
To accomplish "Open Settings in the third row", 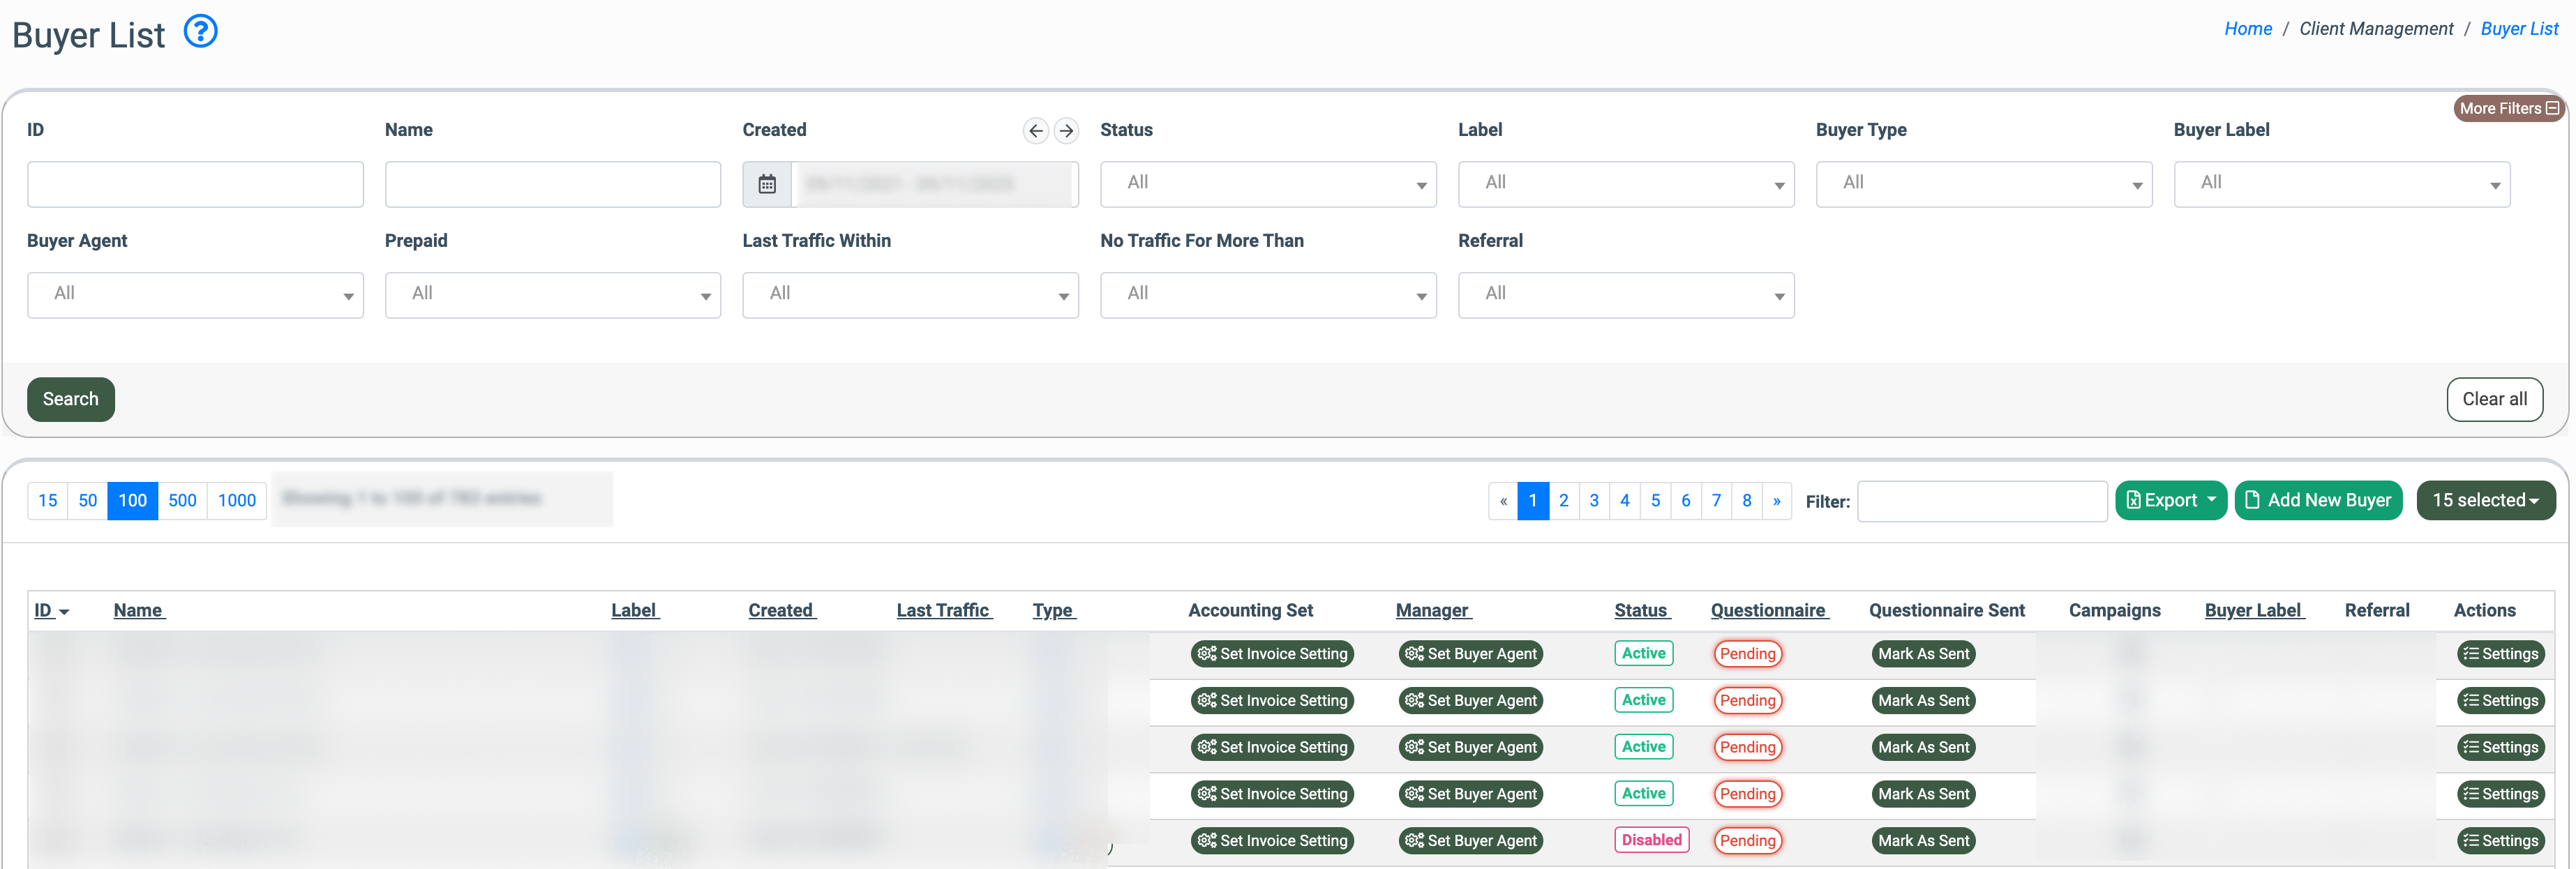I will tap(2500, 747).
